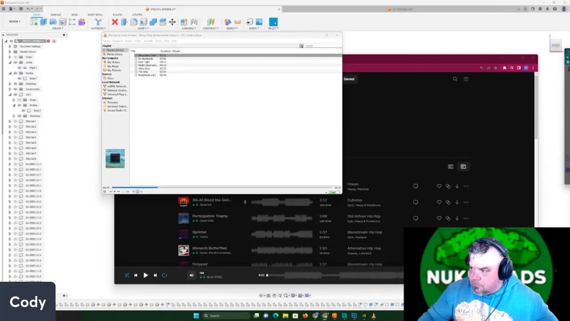Open VLC Media menu
570x321 pixels.
click(107, 41)
